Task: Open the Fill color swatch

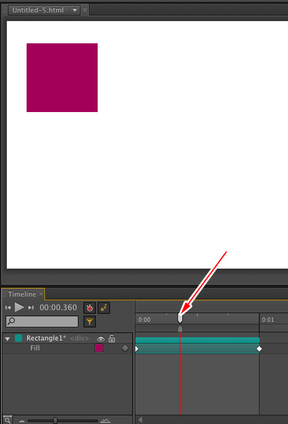Action: [99, 348]
